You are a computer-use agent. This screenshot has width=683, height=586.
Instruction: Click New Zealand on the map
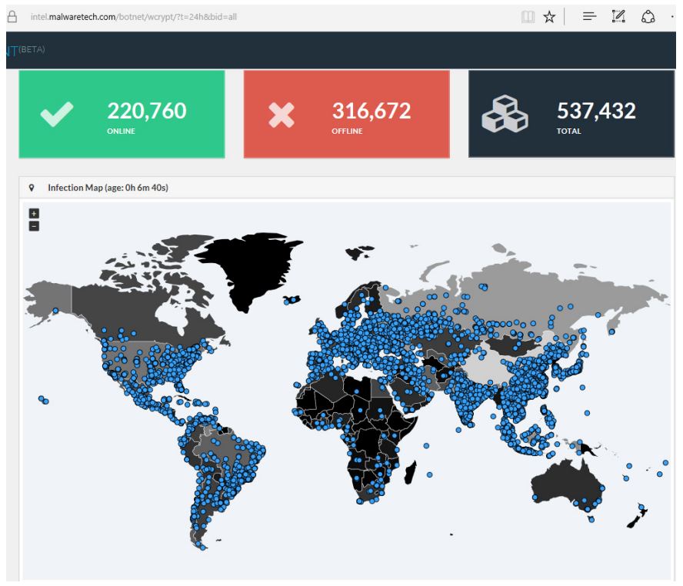tap(638, 516)
